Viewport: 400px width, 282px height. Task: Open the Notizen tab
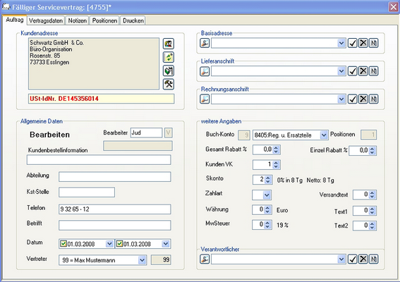(78, 20)
